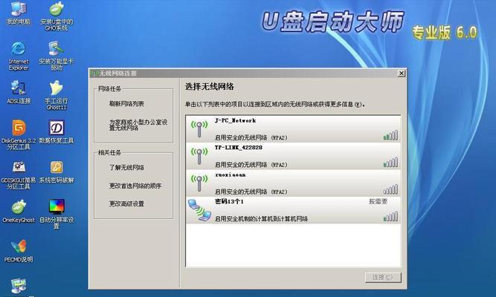The width and height of the screenshot is (496, 297).
Task: Click the 相关任务 group label
Action: click(109, 153)
